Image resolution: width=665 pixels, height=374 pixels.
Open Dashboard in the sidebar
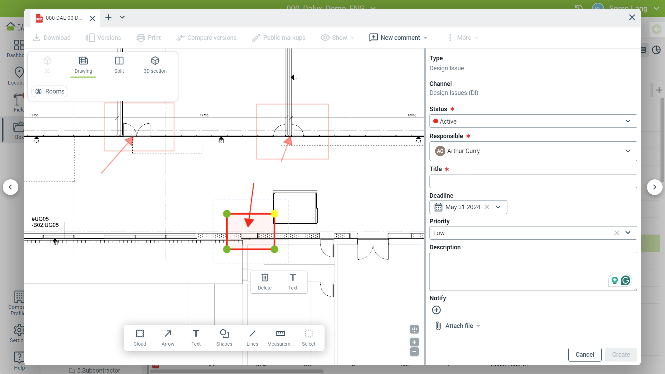click(17, 48)
